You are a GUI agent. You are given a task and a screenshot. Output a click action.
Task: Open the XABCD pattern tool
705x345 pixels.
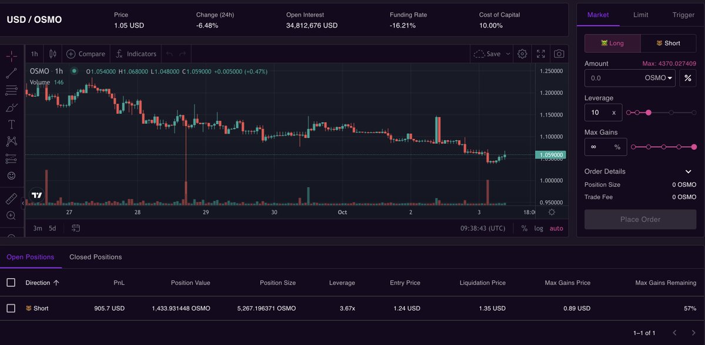[x=12, y=141]
